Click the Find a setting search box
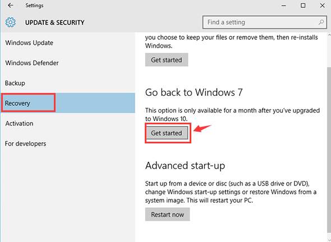 pos(265,22)
